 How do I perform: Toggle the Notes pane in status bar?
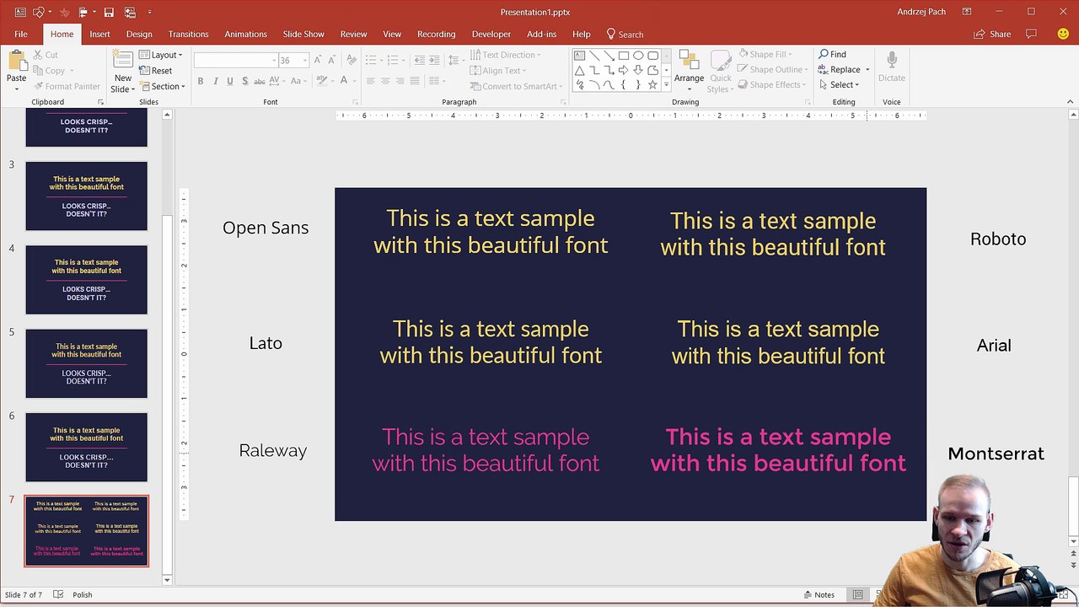[x=819, y=595]
